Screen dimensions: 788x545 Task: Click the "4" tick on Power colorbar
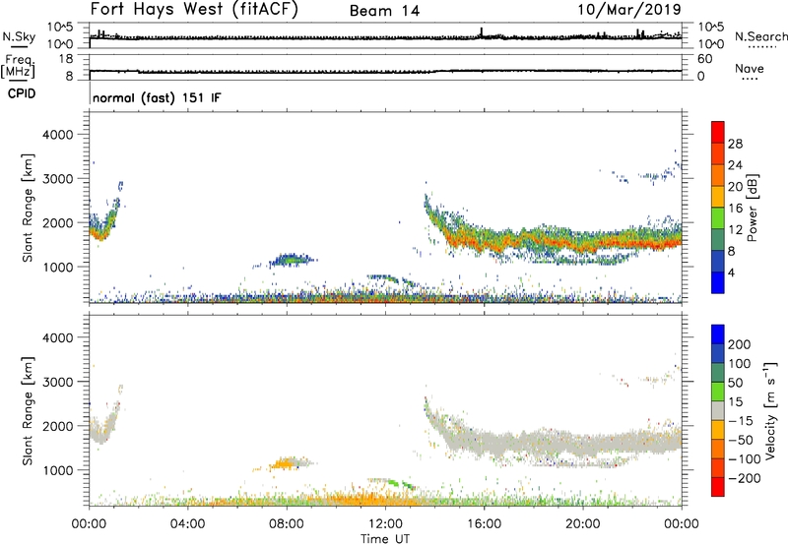click(x=731, y=272)
